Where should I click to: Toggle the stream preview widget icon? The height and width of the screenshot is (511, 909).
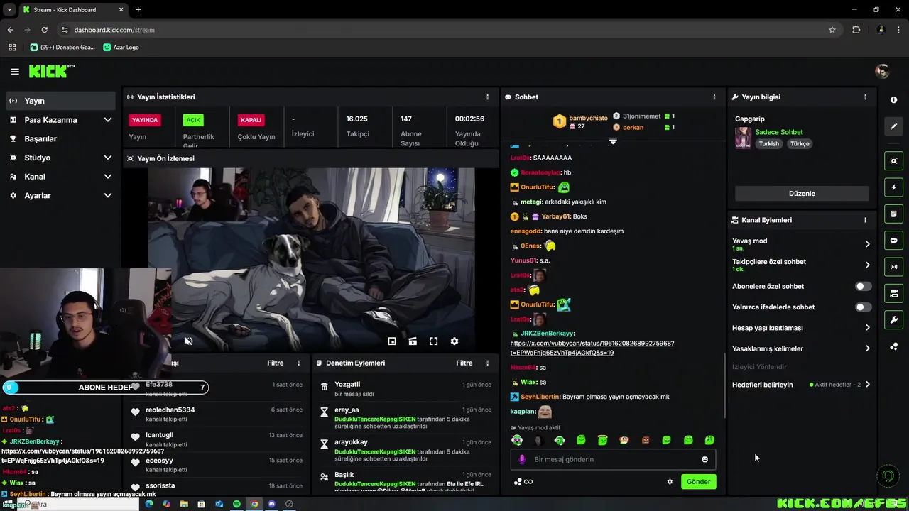(x=894, y=161)
